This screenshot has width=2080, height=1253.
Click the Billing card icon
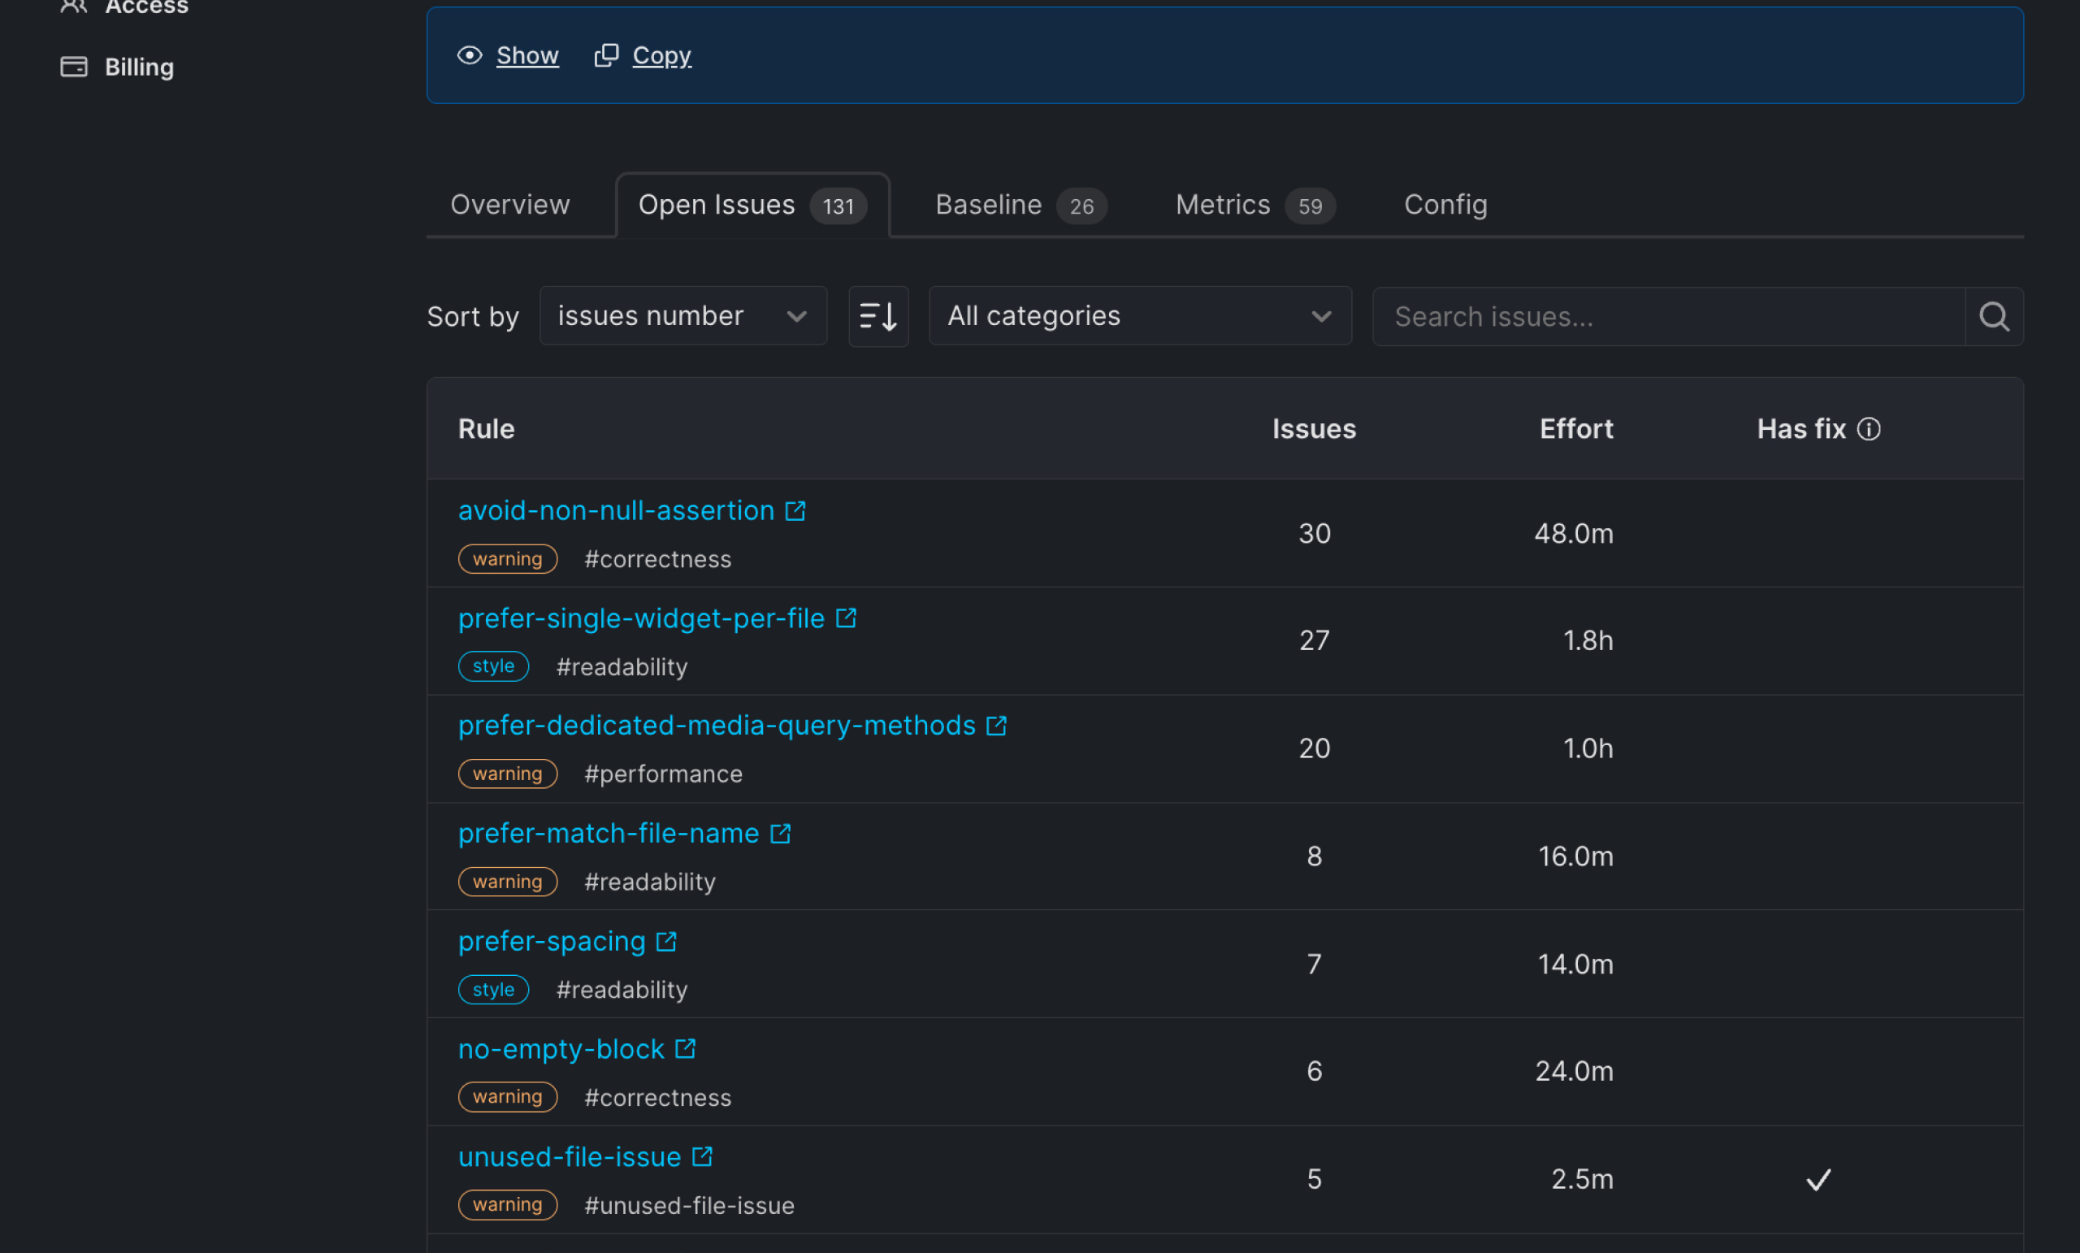[74, 67]
